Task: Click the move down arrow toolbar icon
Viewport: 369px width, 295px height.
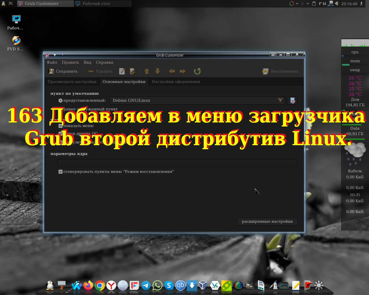Action: pyautogui.click(x=157, y=71)
